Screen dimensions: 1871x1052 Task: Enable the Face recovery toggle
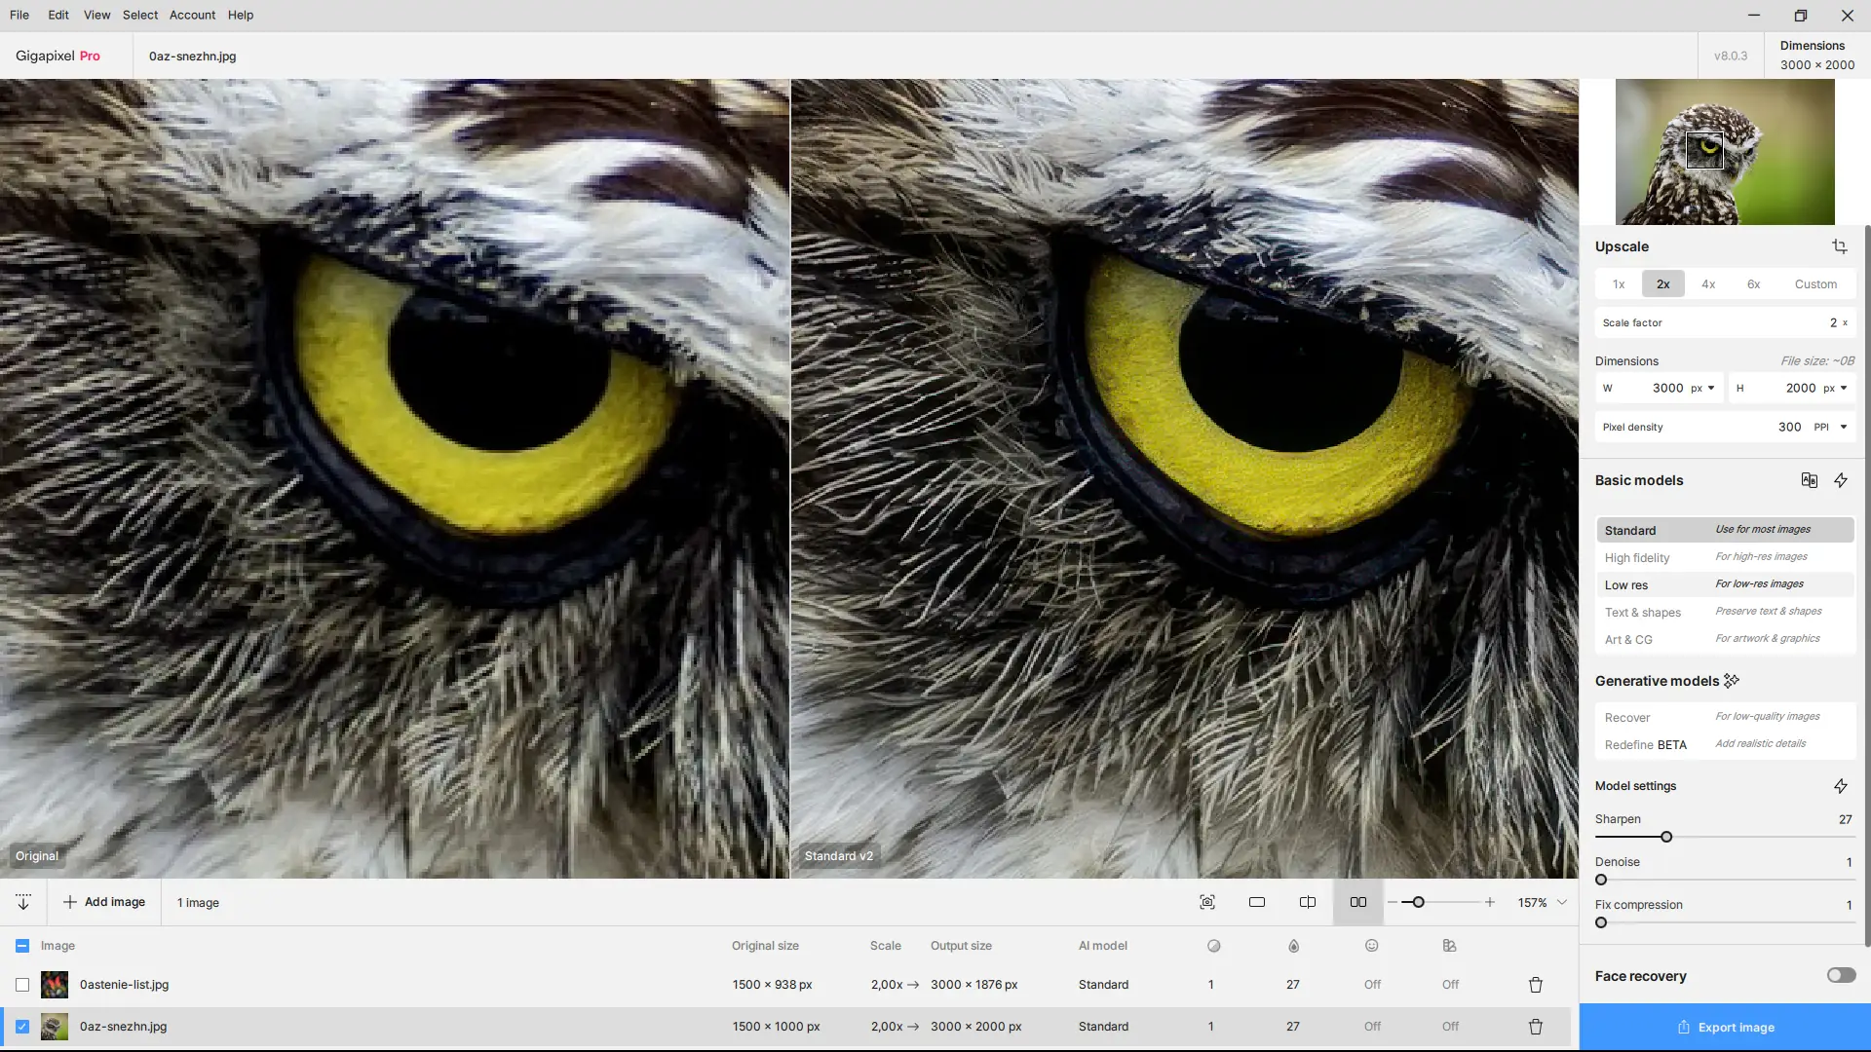click(x=1841, y=975)
